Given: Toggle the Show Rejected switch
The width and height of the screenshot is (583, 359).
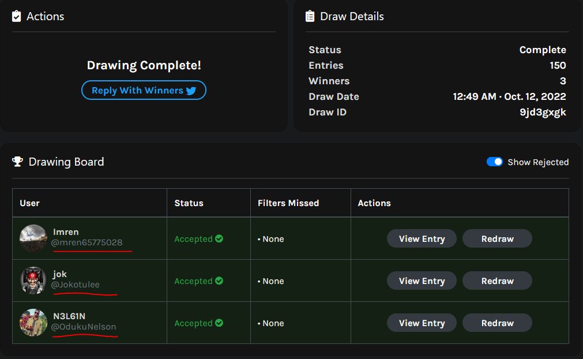Looking at the screenshot, I should [495, 162].
